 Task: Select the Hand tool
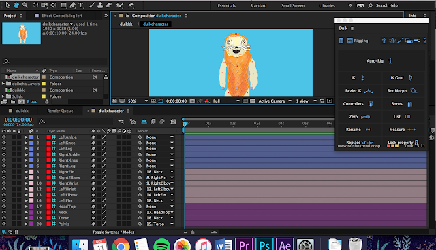(16, 5)
